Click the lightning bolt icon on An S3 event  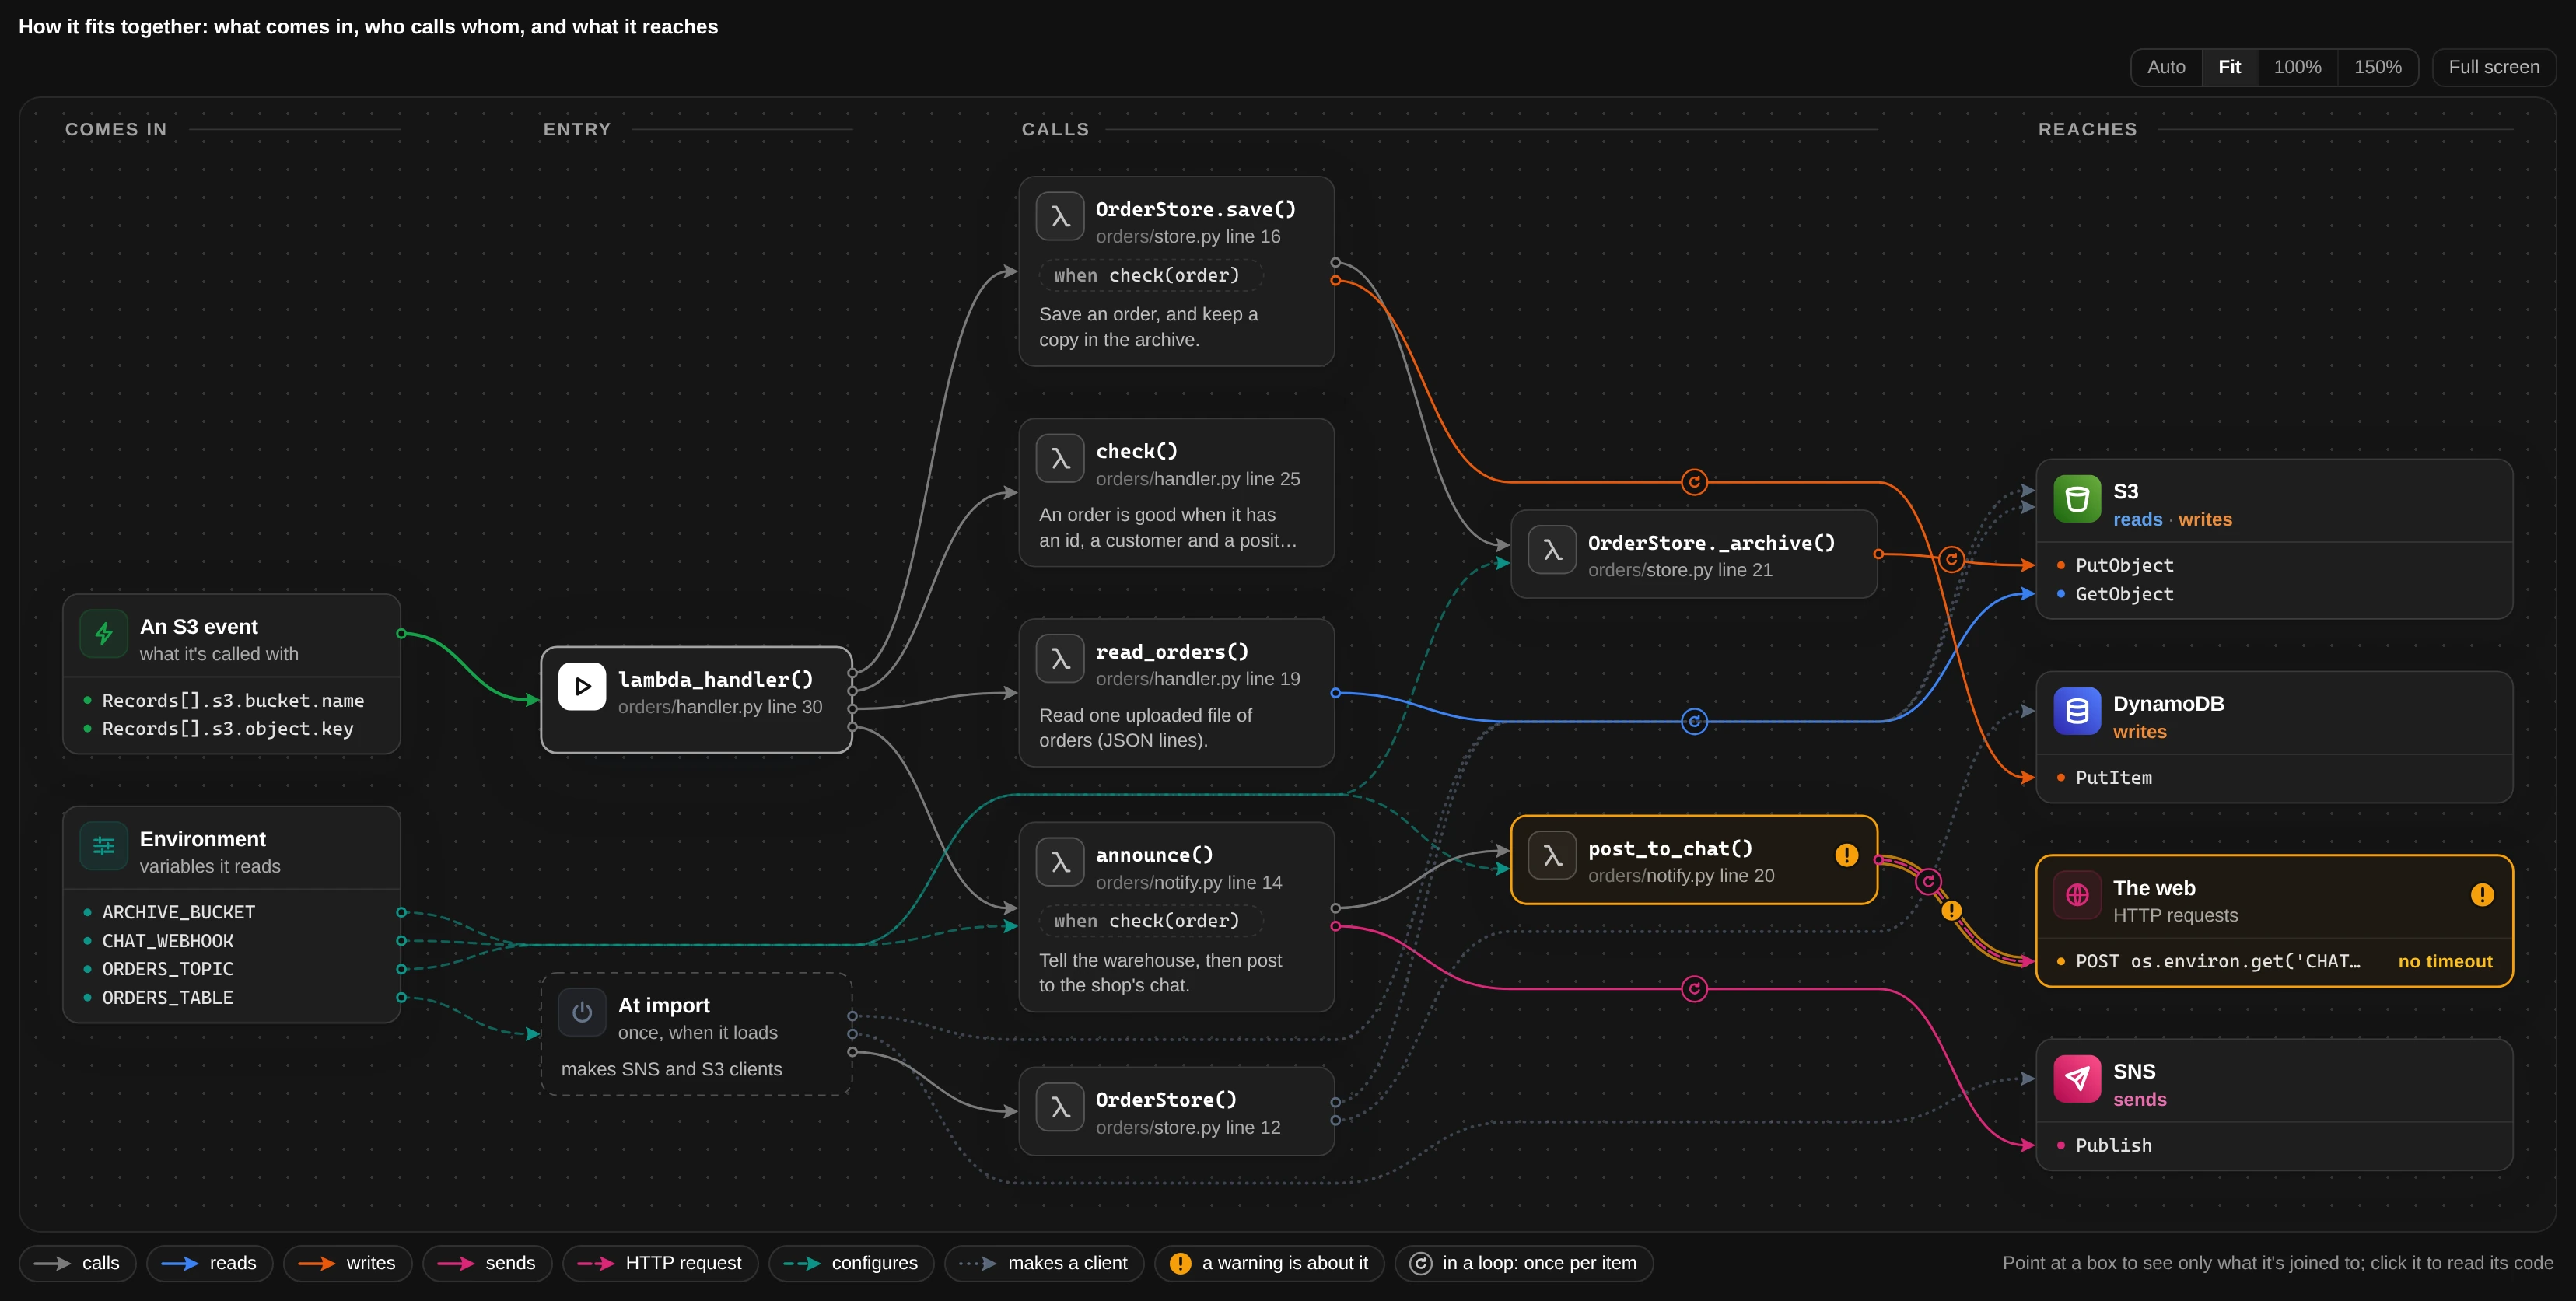pyautogui.click(x=103, y=634)
